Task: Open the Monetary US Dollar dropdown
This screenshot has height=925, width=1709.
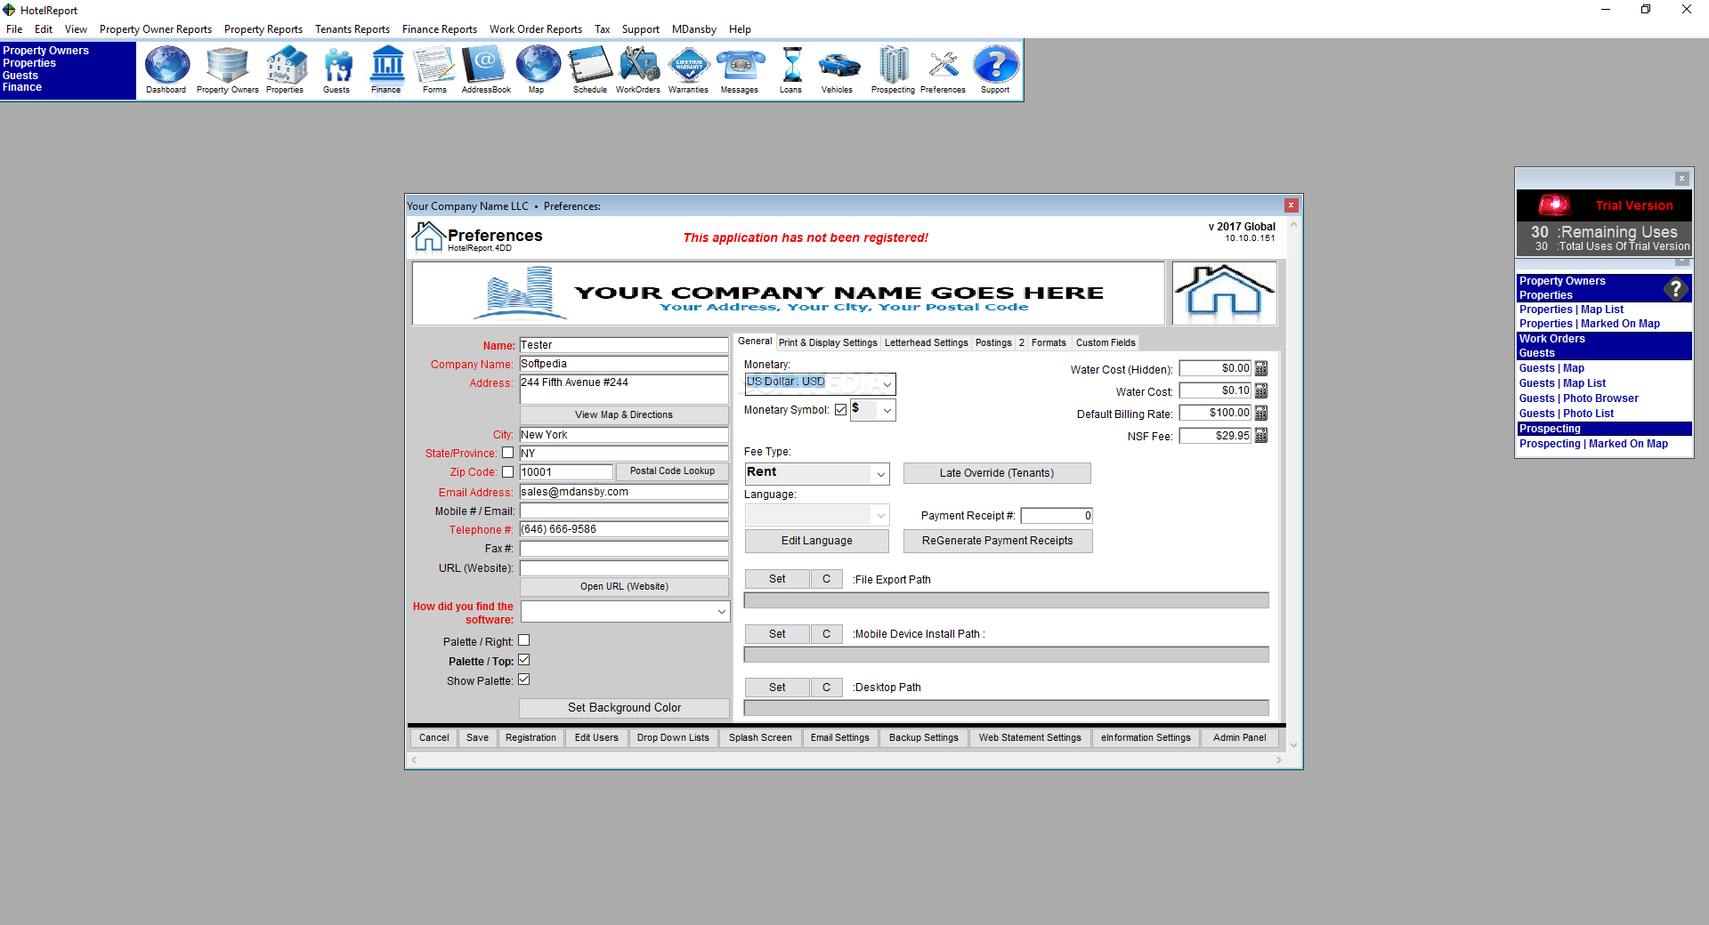Action: coord(820,383)
